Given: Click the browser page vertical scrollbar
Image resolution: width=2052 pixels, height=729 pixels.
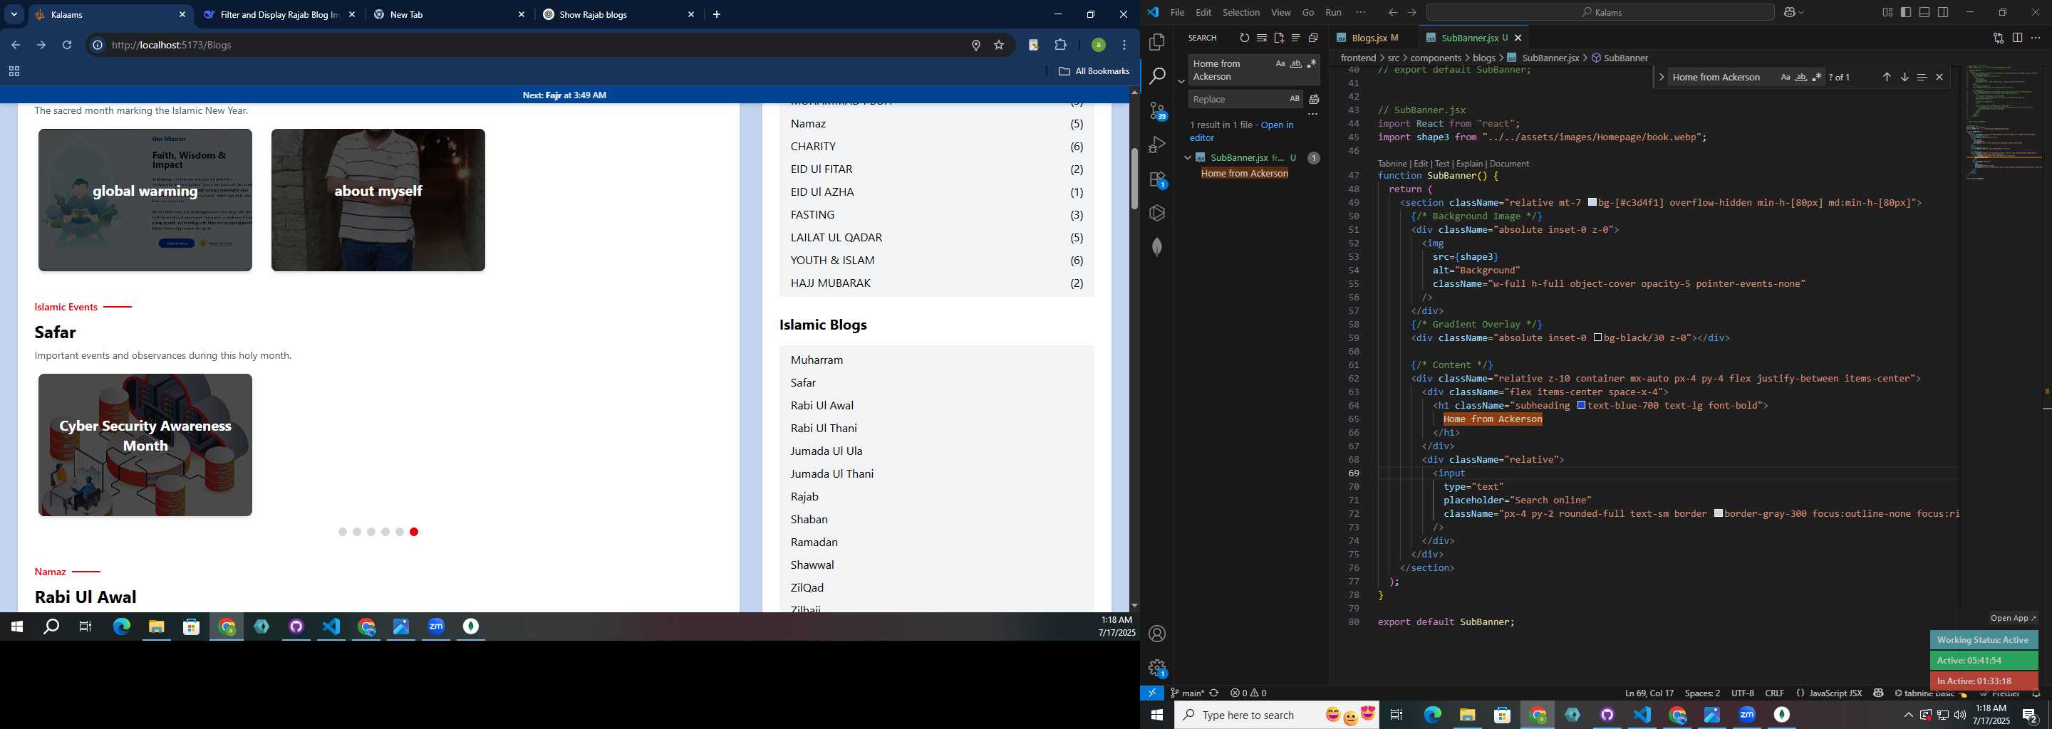Looking at the screenshot, I should (1134, 179).
